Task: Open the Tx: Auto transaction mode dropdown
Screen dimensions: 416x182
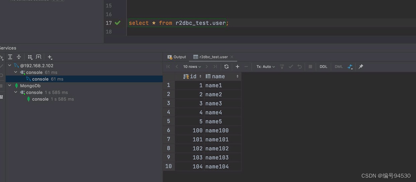Action: pyautogui.click(x=266, y=66)
